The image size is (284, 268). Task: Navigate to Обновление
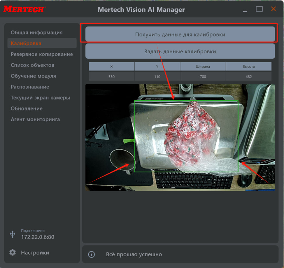pos(27,108)
